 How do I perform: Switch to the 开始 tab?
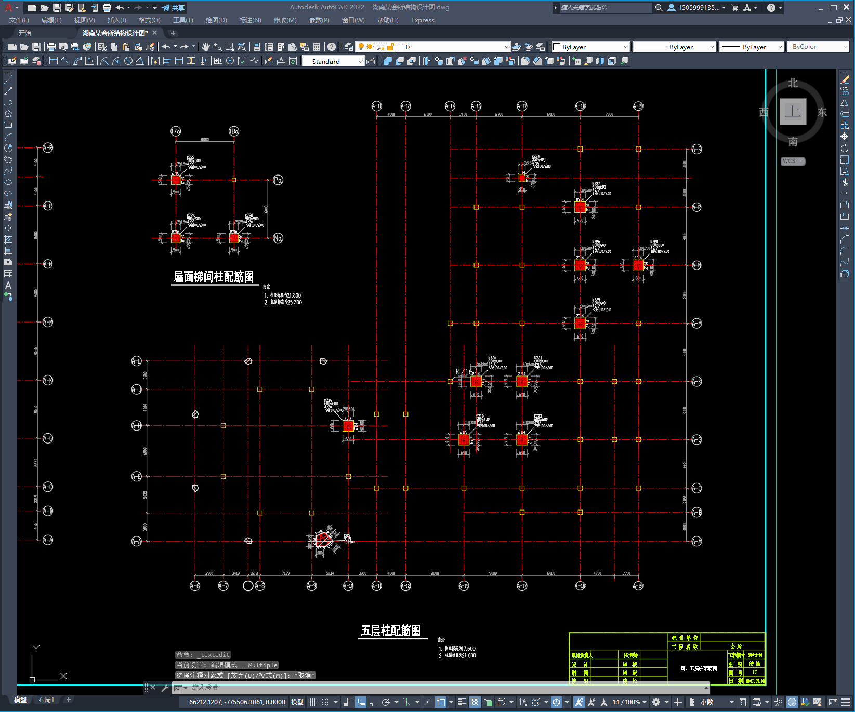coord(25,33)
